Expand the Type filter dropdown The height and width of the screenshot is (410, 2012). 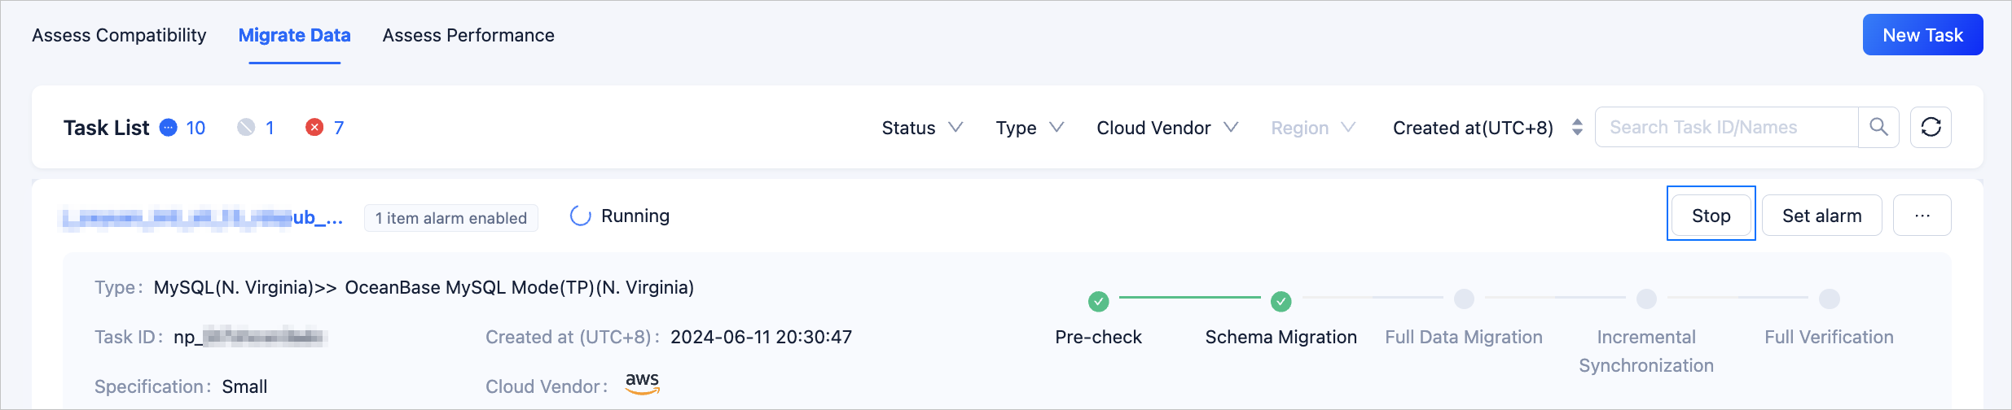tap(1029, 128)
